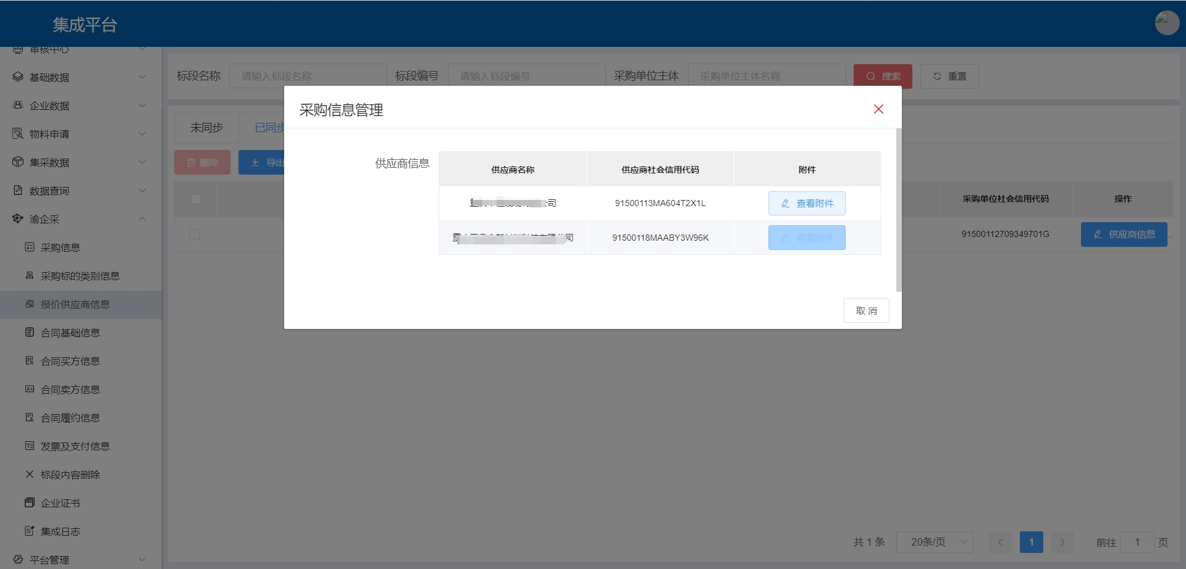
Task: Click 查看附件 for the first supplier
Action: (x=807, y=203)
